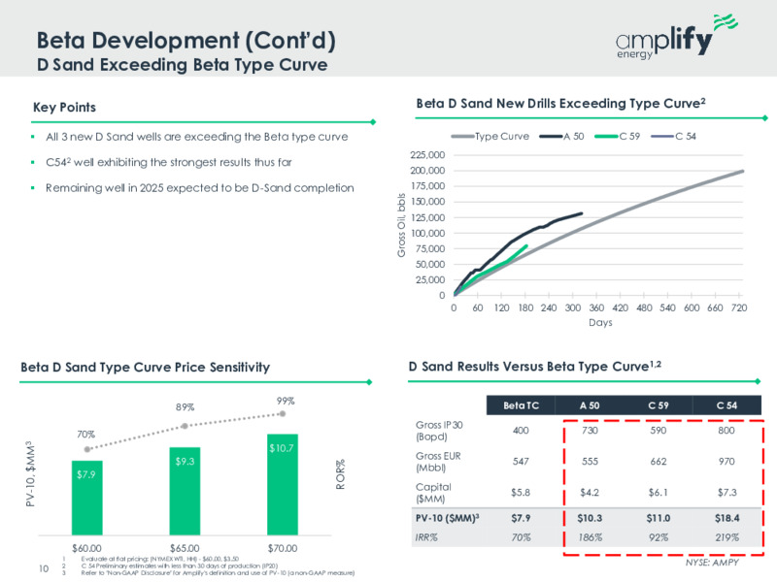777x582 pixels.
Task: Click the "Key Points" heading
Action: pos(64,108)
